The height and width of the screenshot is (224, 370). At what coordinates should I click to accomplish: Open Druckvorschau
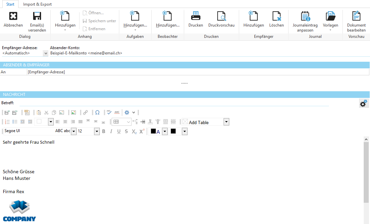(222, 19)
